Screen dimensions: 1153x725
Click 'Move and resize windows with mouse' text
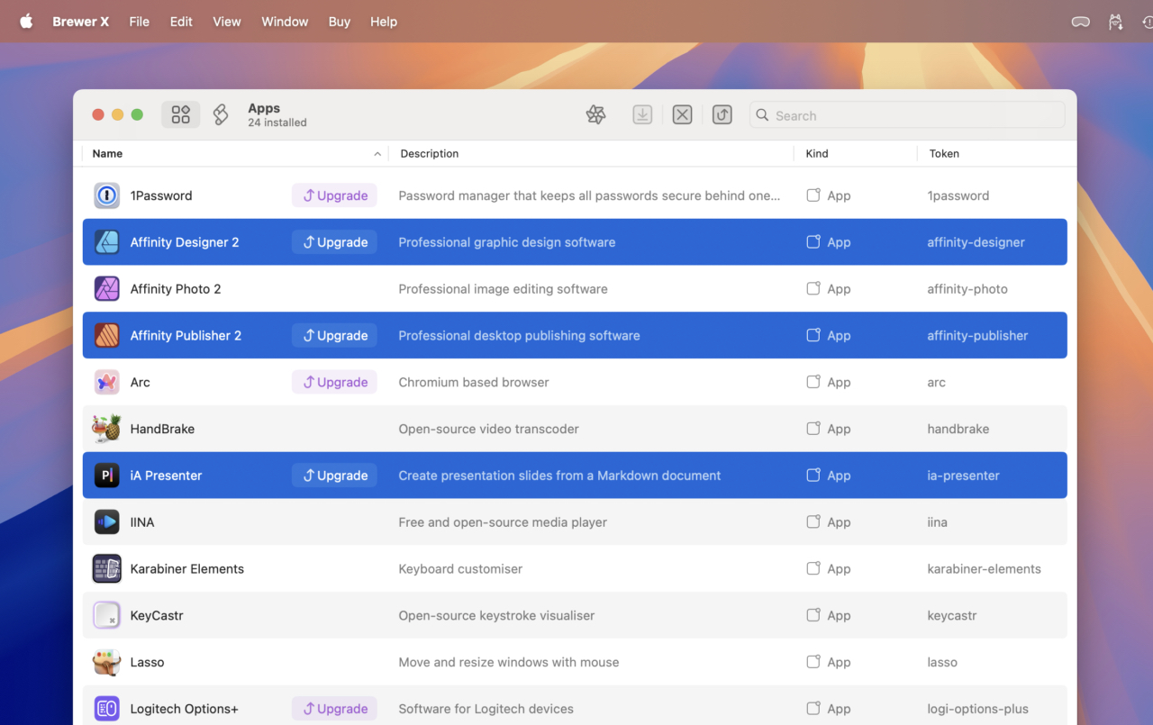(509, 662)
